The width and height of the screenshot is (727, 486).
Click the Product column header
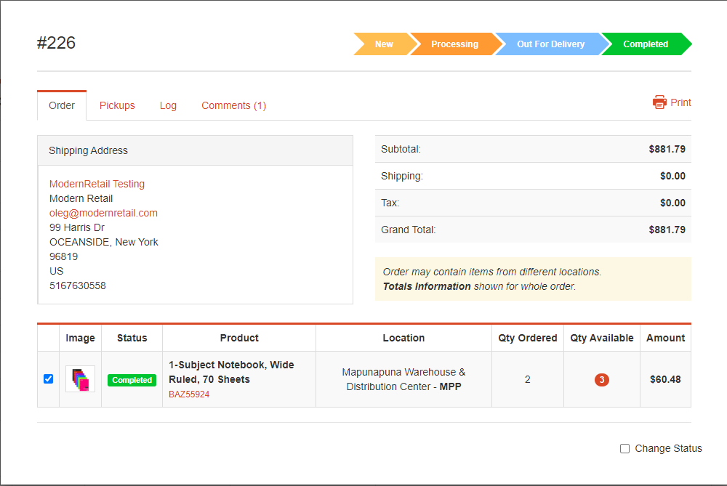pos(239,339)
